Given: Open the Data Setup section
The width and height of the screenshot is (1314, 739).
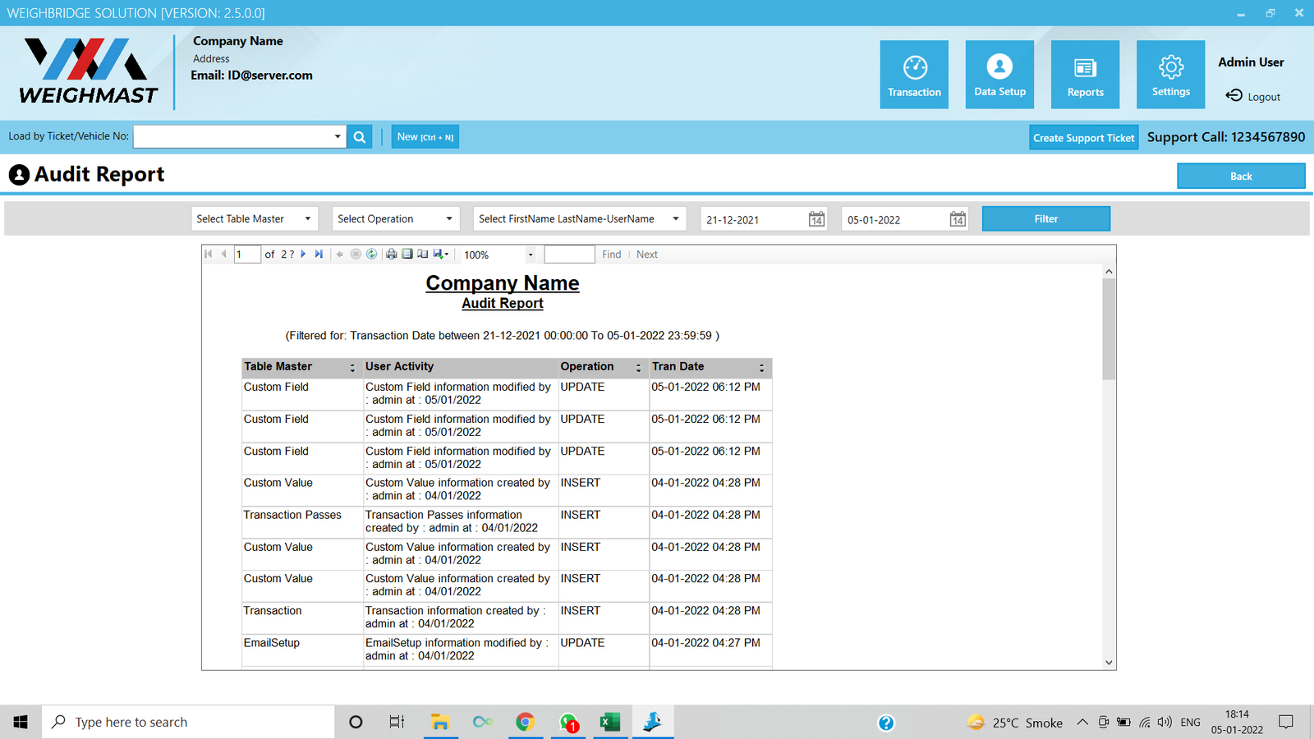Looking at the screenshot, I should click(x=999, y=75).
